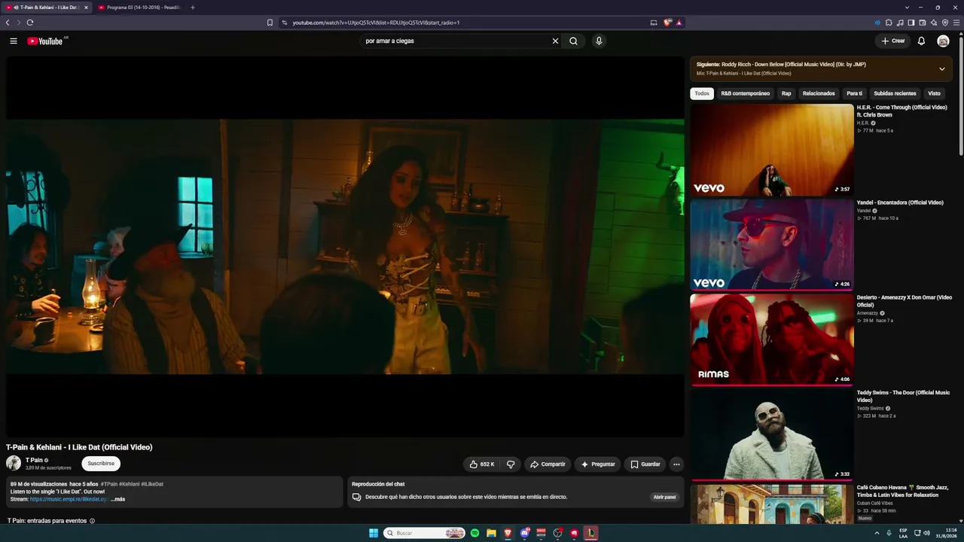Screen dimensions: 964x542
Task: Open Desierto Amenazzy video thumbnail
Action: click(x=772, y=340)
